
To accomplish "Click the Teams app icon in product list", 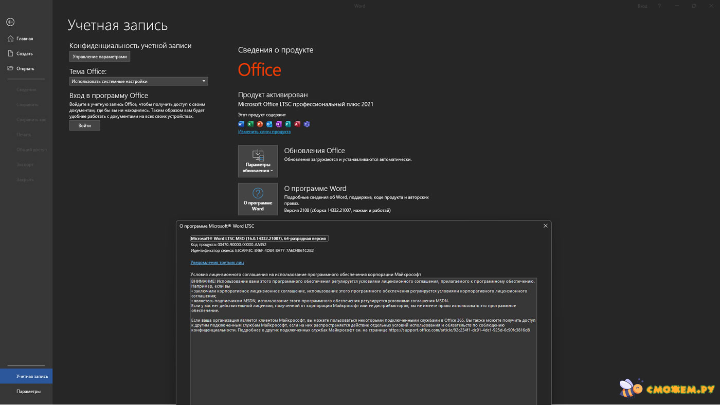I will coord(307,124).
